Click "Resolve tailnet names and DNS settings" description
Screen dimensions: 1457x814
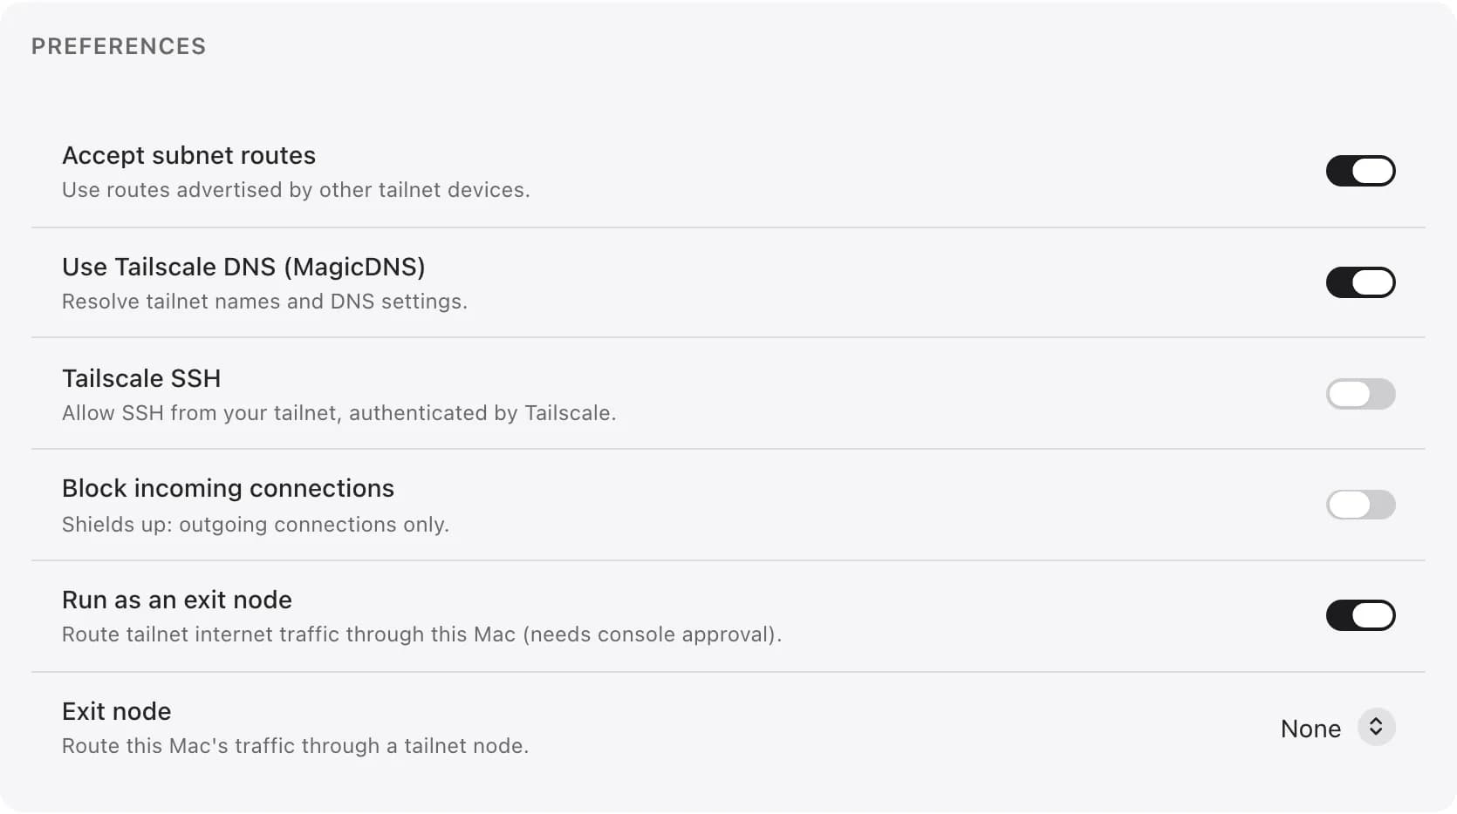tap(264, 302)
